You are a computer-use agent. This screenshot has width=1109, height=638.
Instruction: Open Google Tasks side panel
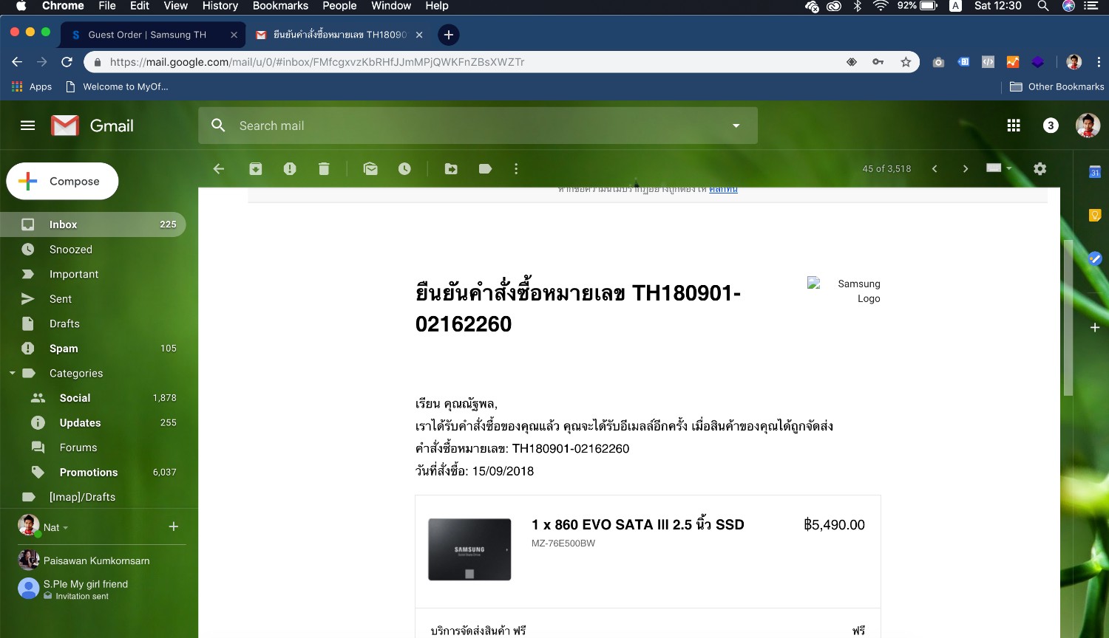(x=1095, y=258)
